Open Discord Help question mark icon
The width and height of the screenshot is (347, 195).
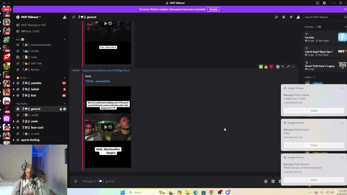pyautogui.click(x=324, y=3)
